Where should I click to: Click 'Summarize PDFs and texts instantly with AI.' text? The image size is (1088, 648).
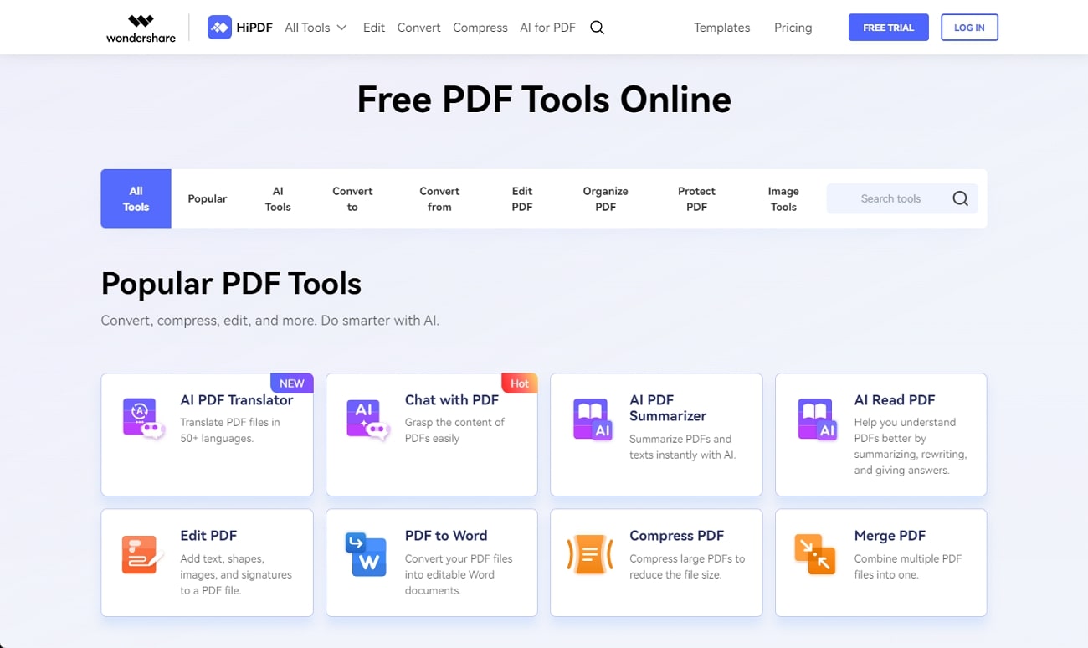coord(682,447)
